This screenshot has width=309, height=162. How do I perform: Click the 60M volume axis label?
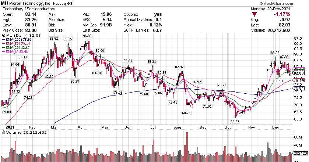[298, 137]
